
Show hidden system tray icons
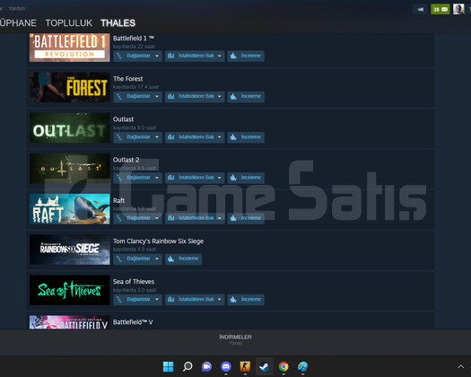pyautogui.click(x=460, y=366)
